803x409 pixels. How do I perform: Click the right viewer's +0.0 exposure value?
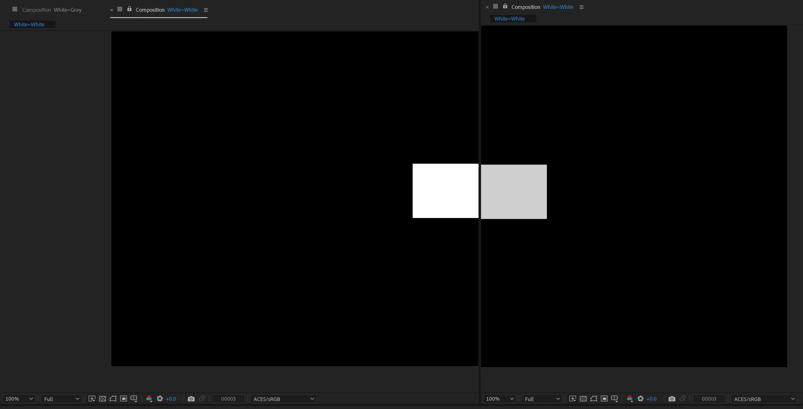(x=651, y=399)
